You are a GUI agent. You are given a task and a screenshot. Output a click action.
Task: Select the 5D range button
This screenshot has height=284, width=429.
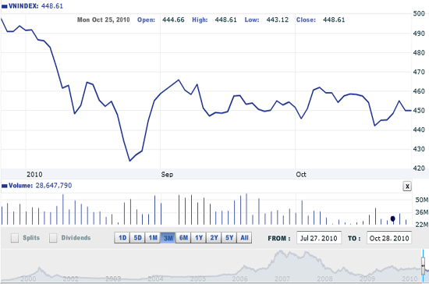pyautogui.click(x=137, y=238)
